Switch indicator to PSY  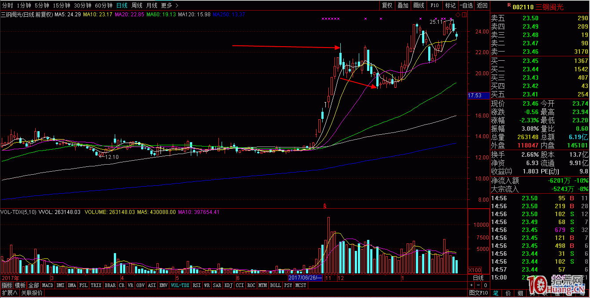tap(288, 285)
